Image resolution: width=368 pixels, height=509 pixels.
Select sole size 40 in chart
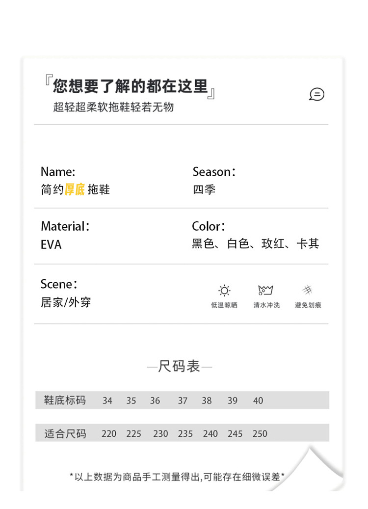(258, 401)
